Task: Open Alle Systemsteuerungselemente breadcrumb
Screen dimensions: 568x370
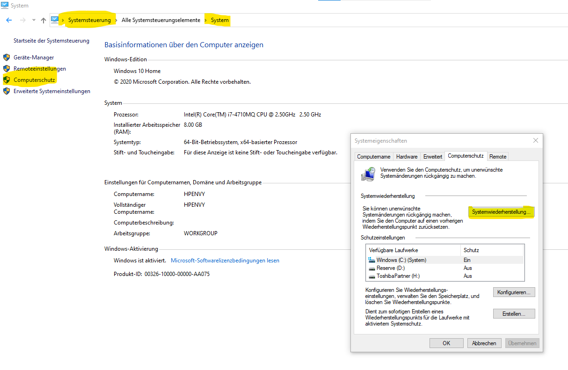Action: point(161,20)
